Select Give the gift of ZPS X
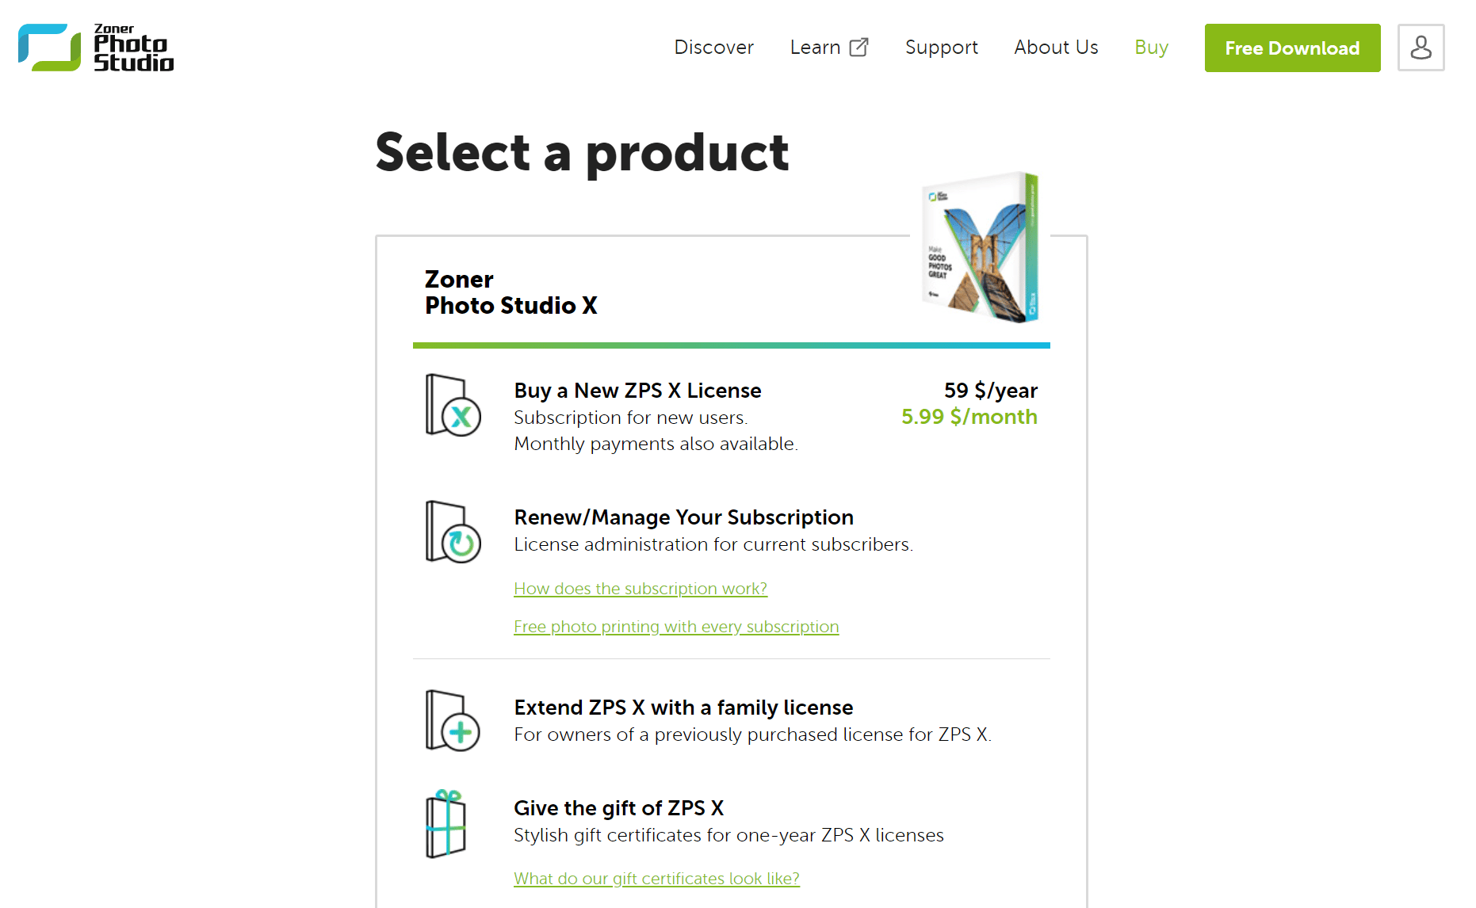This screenshot has height=908, width=1476. pos(618,808)
